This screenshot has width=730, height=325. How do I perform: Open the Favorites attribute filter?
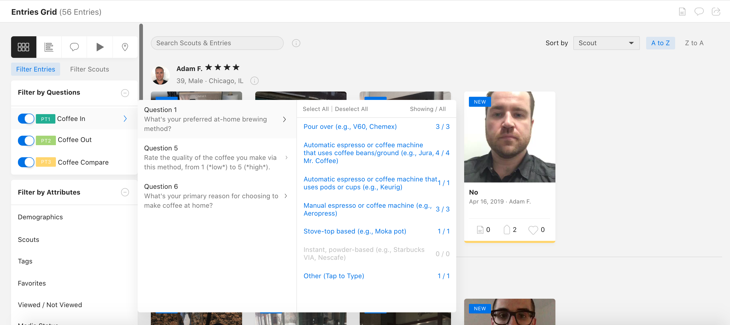pos(32,283)
